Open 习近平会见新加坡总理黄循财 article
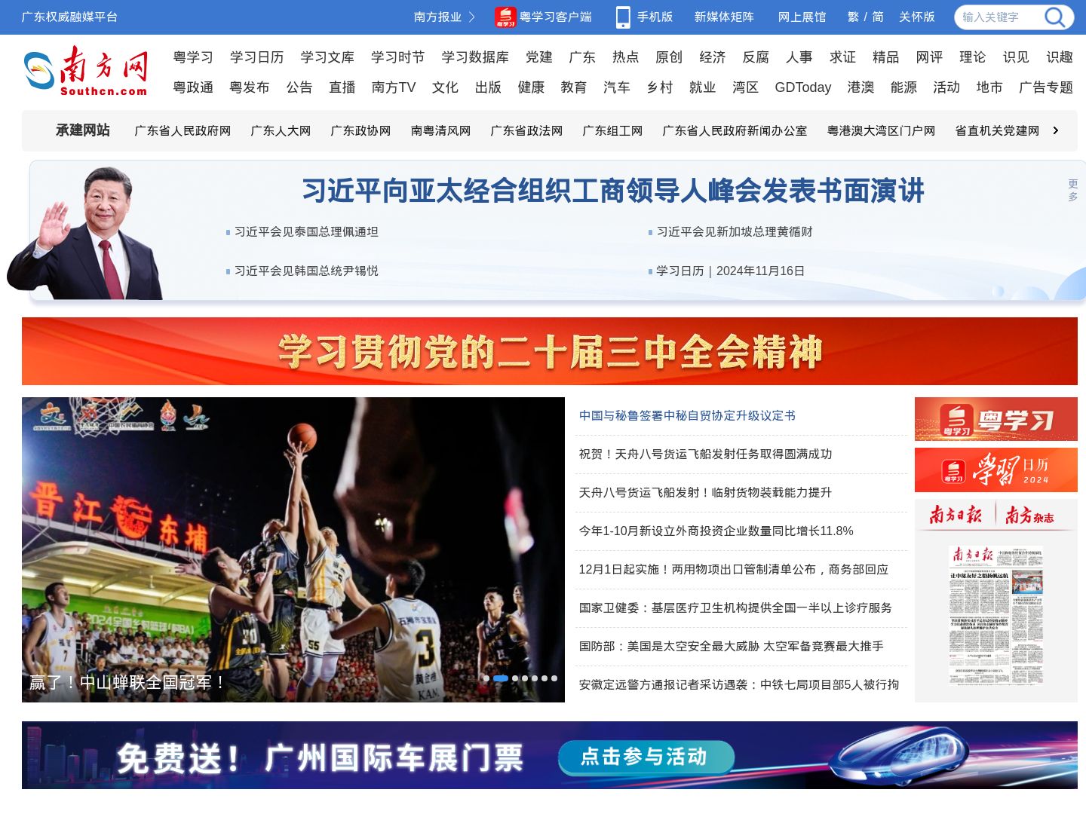The image size is (1086, 814). tap(735, 231)
